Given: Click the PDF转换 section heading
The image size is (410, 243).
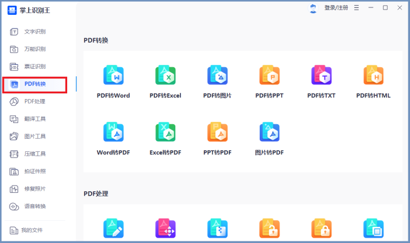Looking at the screenshot, I should [x=96, y=40].
